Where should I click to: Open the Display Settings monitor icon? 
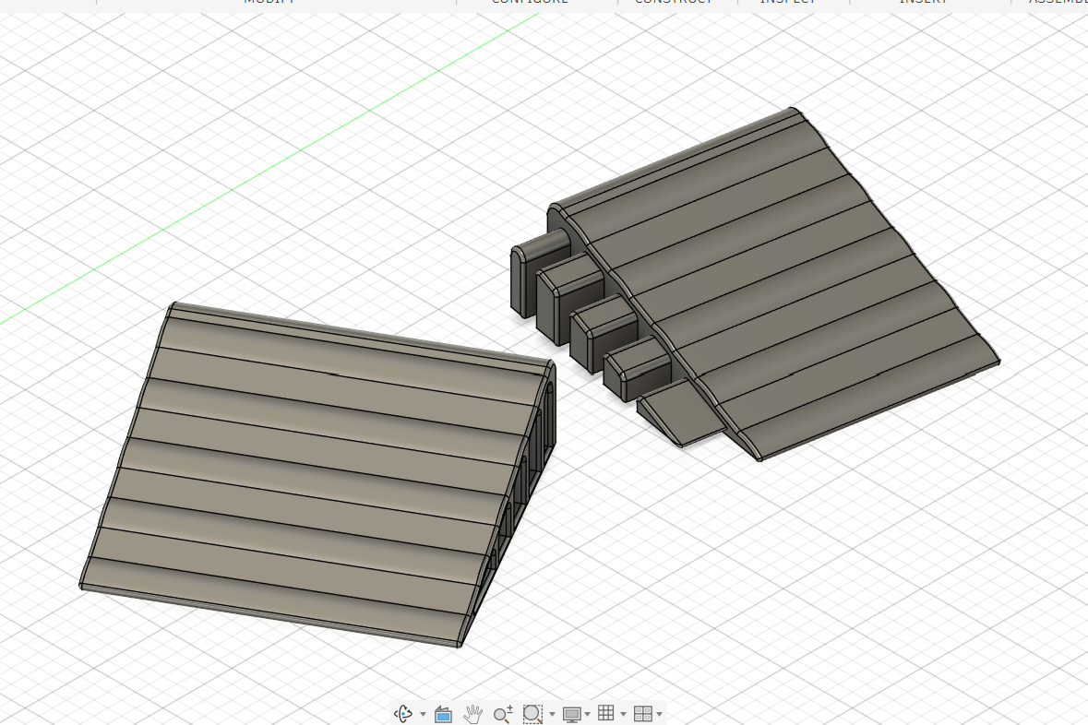coord(572,714)
